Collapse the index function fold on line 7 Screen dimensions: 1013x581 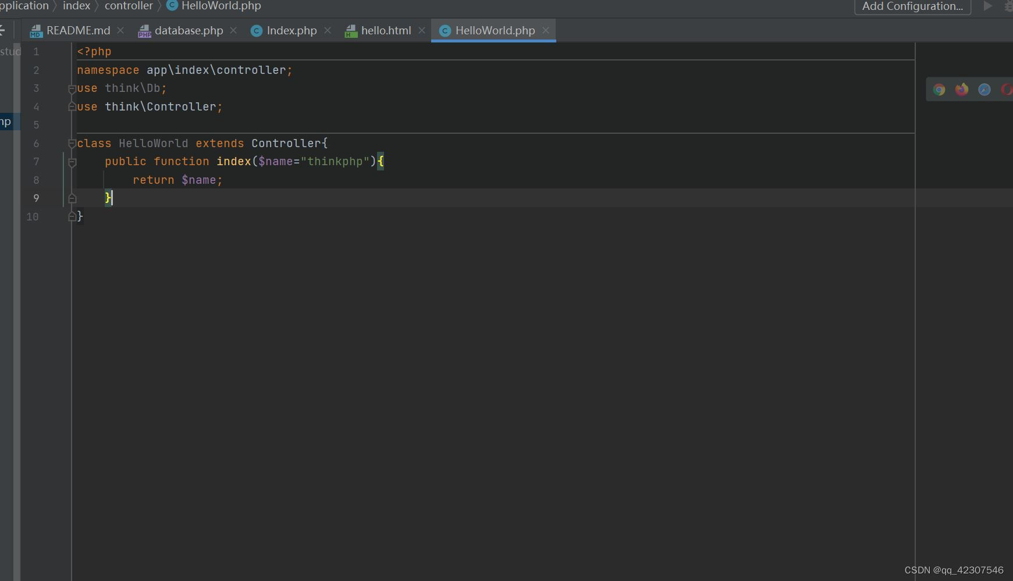click(72, 162)
